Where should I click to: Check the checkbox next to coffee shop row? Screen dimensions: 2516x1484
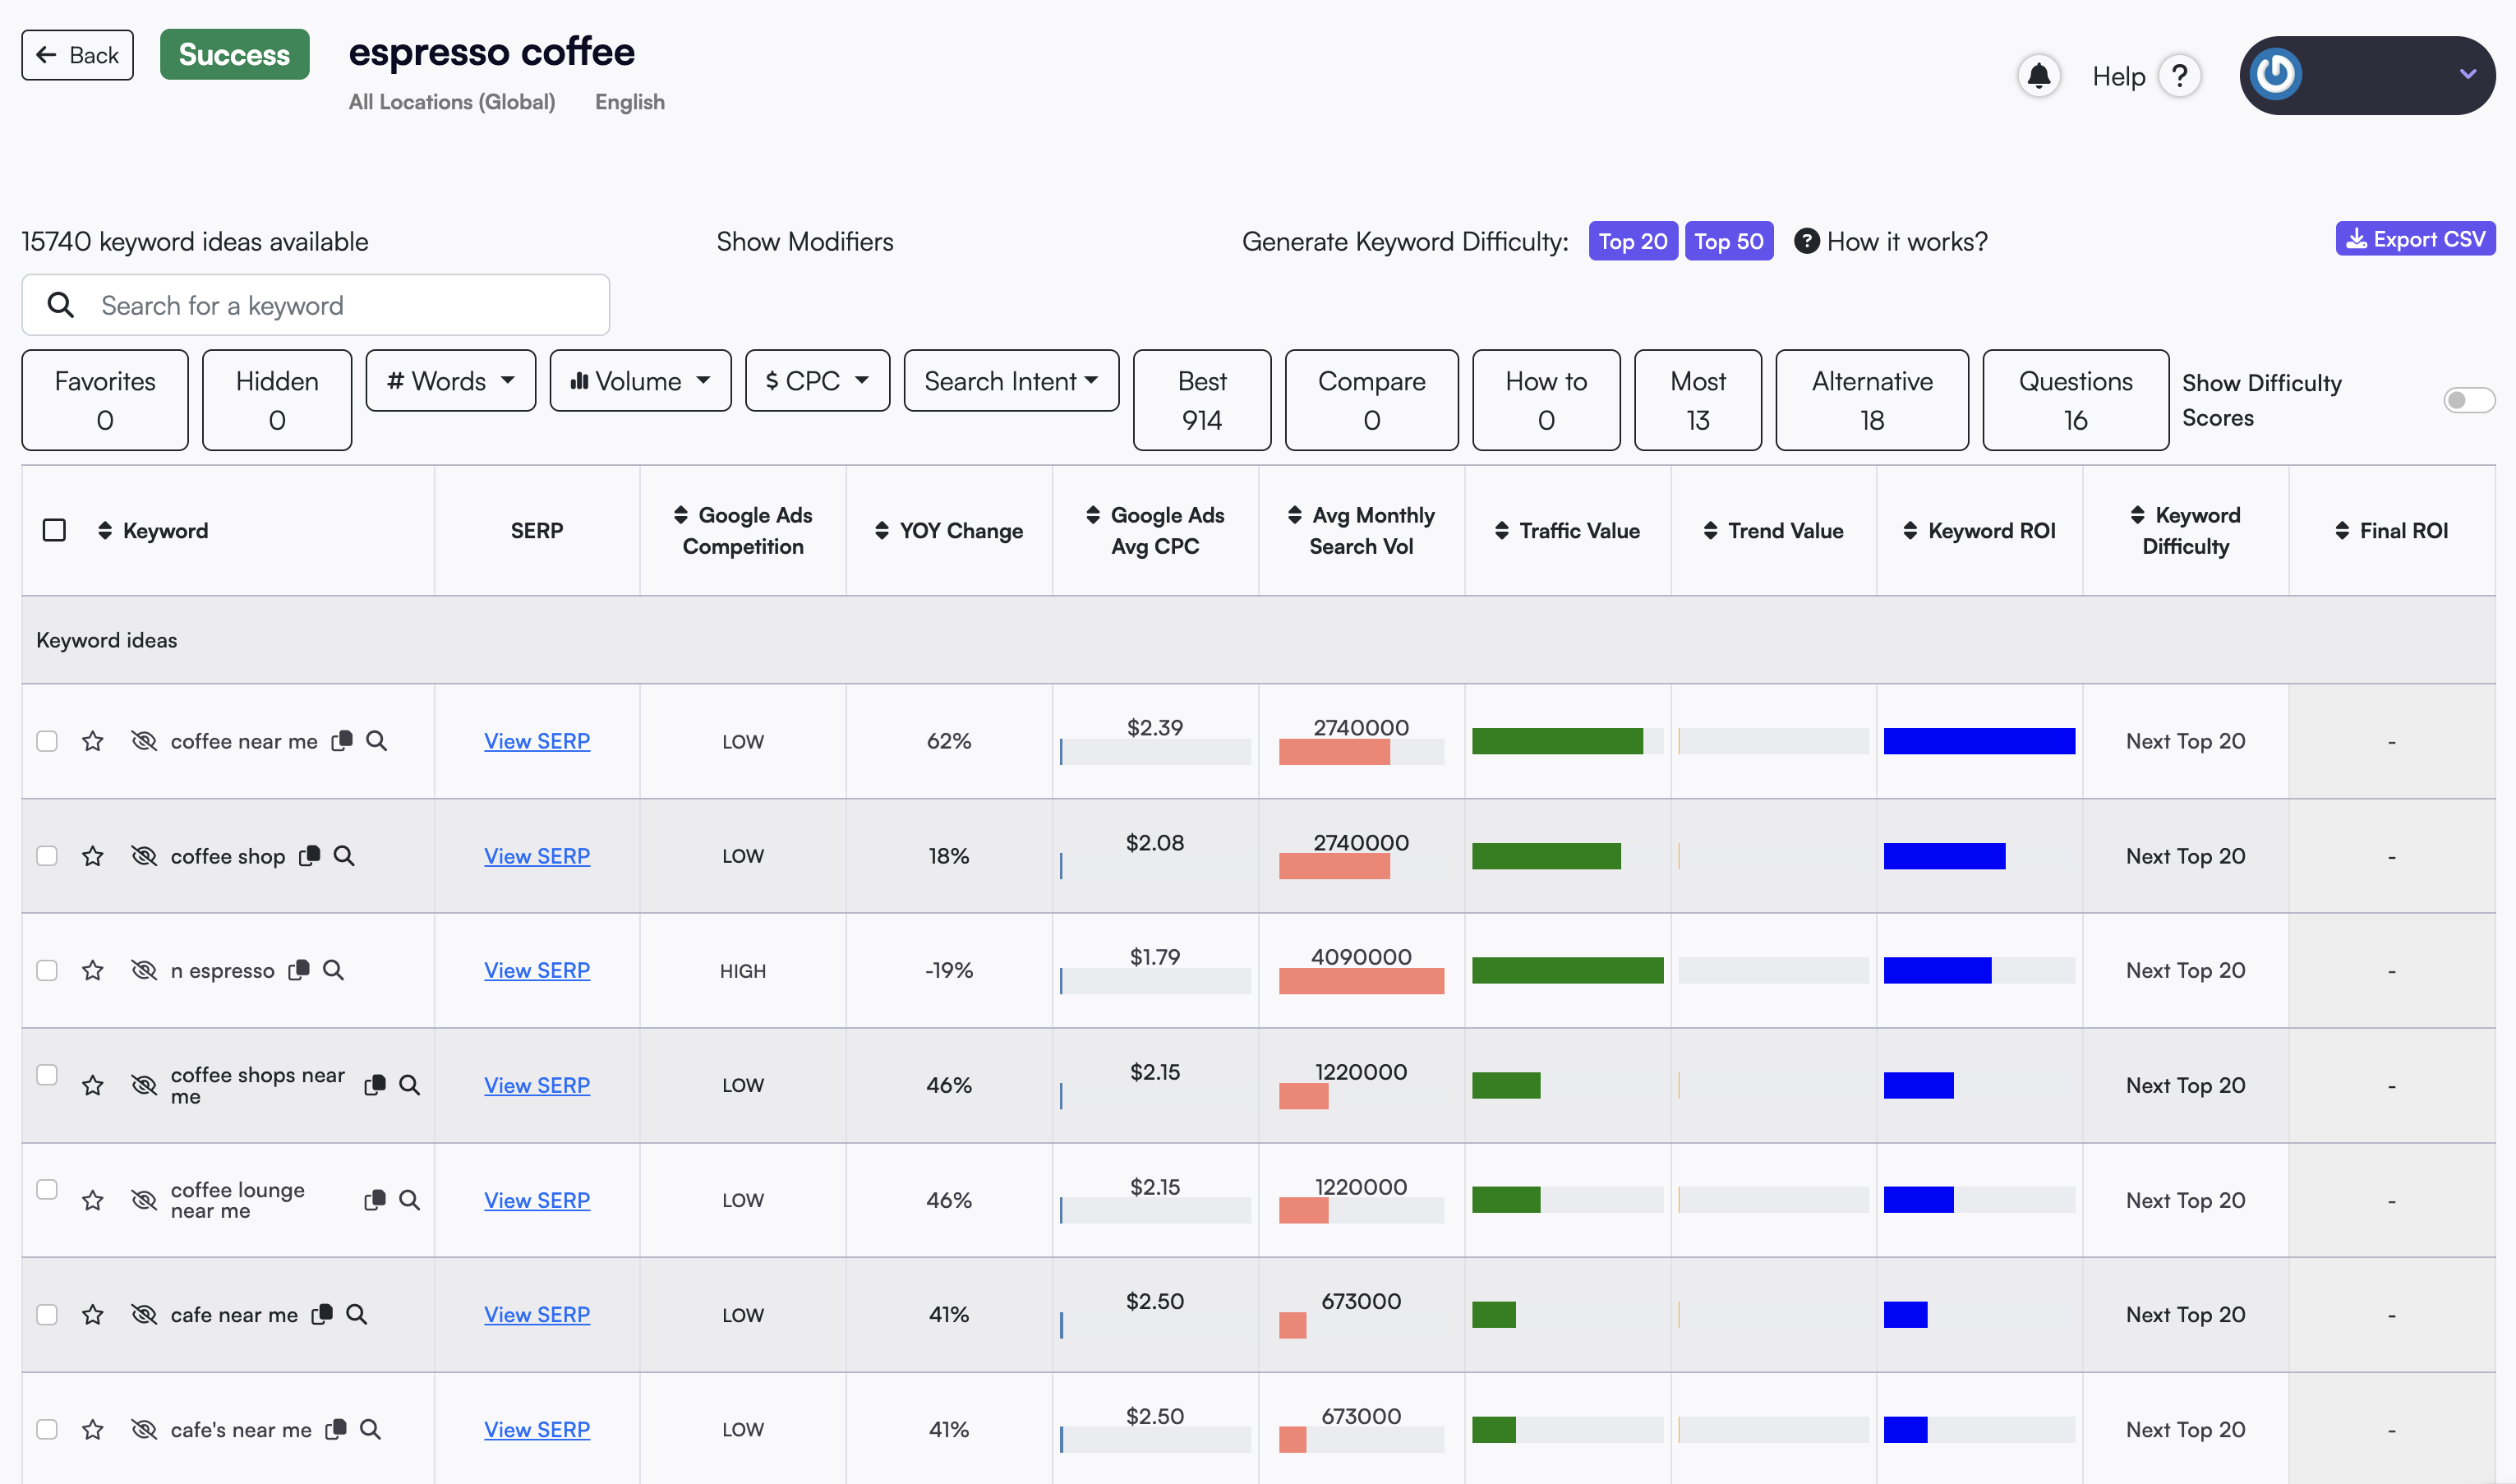[48, 855]
